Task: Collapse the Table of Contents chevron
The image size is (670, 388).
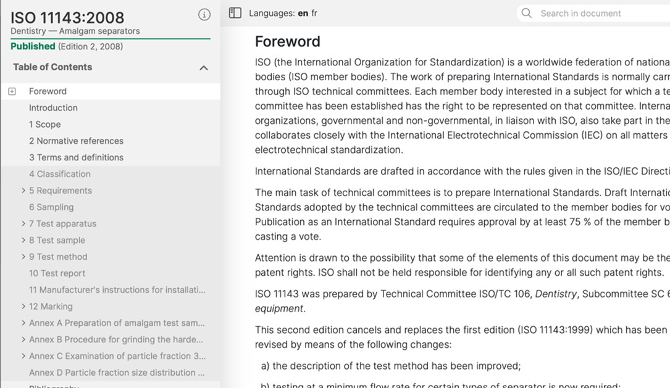Action: pos(204,68)
